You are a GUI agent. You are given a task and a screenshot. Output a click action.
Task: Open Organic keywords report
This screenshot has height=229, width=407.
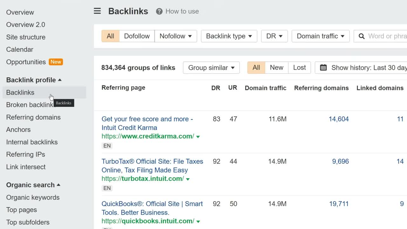pos(33,198)
